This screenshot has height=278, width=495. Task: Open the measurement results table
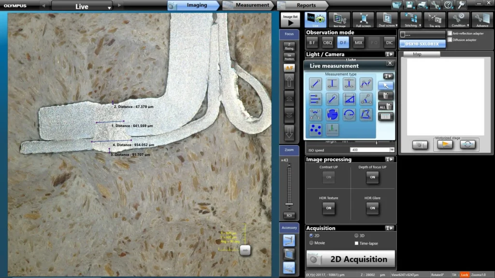click(385, 117)
